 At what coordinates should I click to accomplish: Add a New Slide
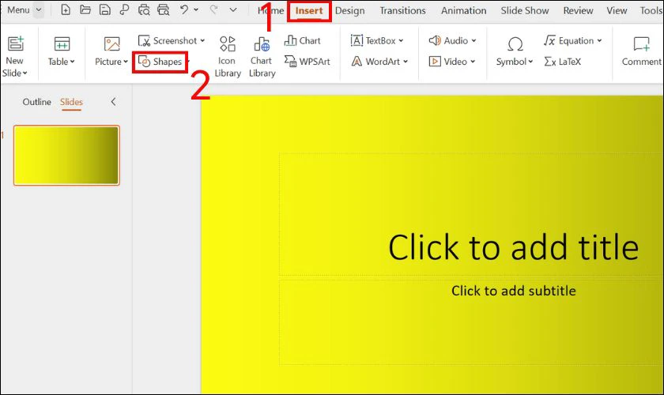tap(15, 56)
